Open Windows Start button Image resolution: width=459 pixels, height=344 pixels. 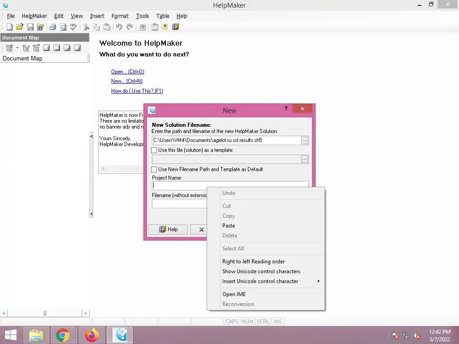[11, 335]
